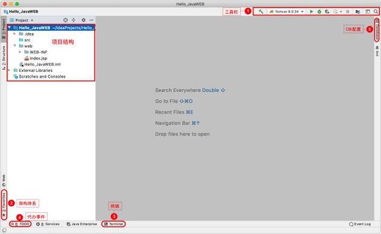
Task: Open the Web side tab on the left edge
Action: pyautogui.click(x=4, y=181)
